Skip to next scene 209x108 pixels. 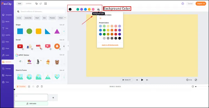[x=147, y=80]
